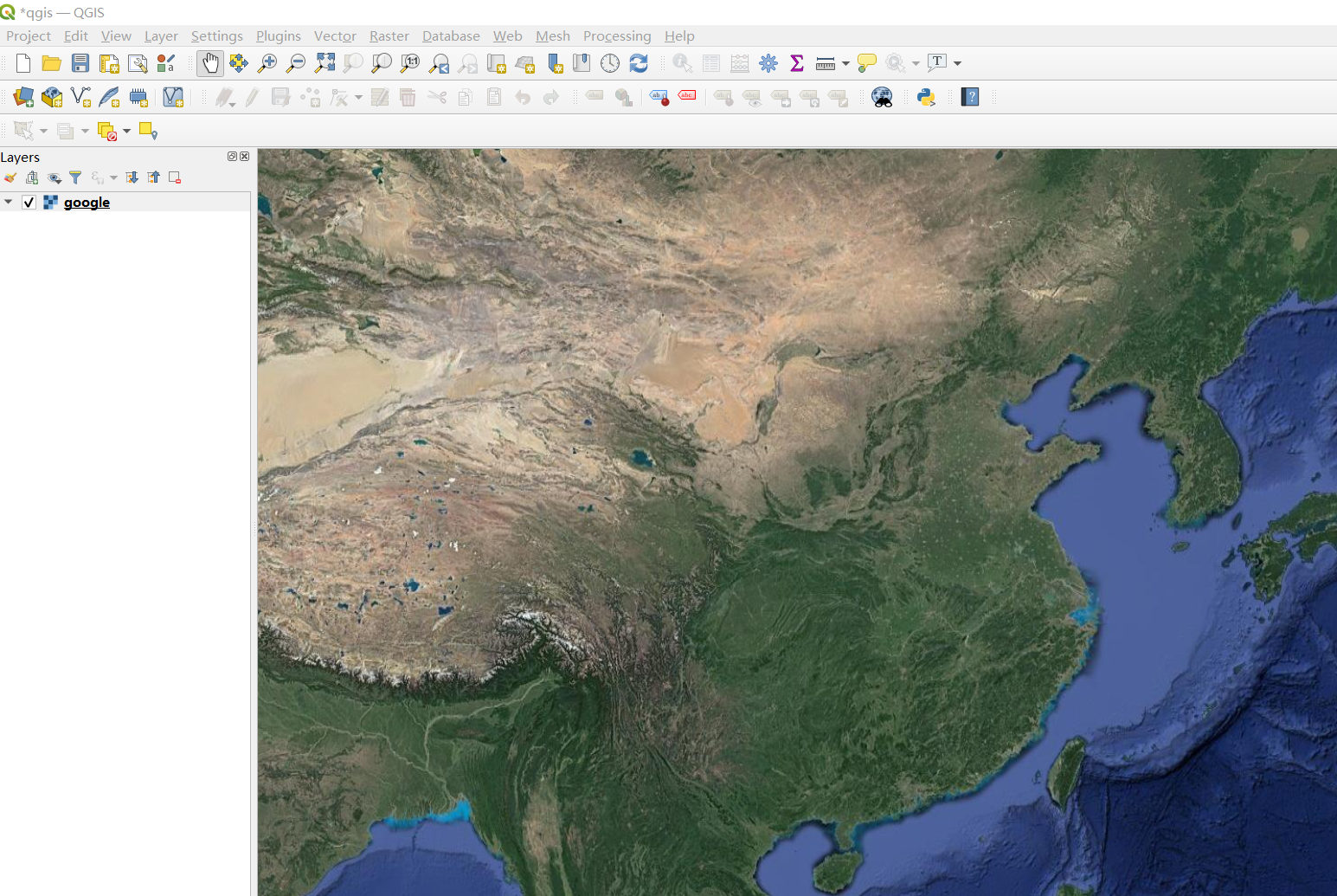Image resolution: width=1337 pixels, height=896 pixels.
Task: Open the Measure tool dropdown arrow
Action: (x=845, y=63)
